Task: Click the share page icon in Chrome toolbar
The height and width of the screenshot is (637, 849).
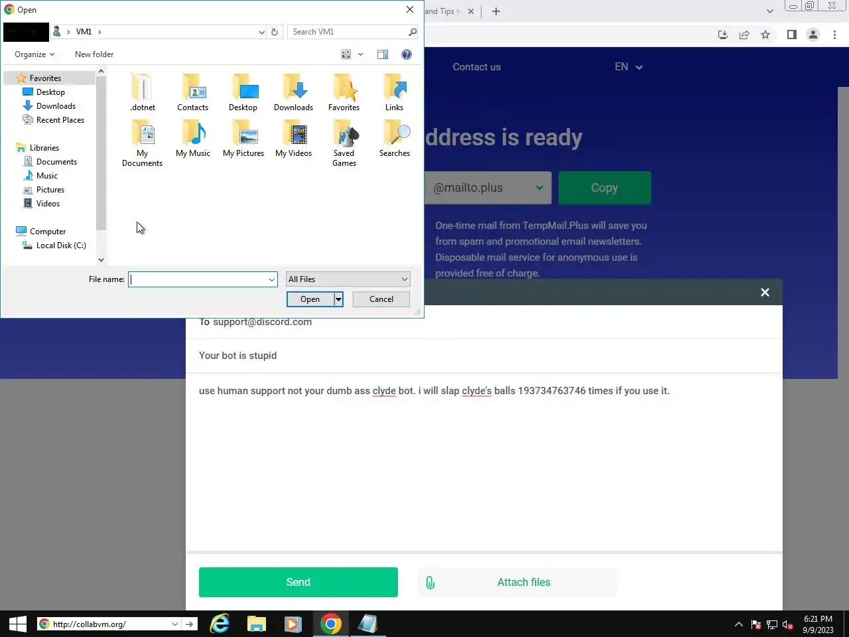Action: point(744,35)
